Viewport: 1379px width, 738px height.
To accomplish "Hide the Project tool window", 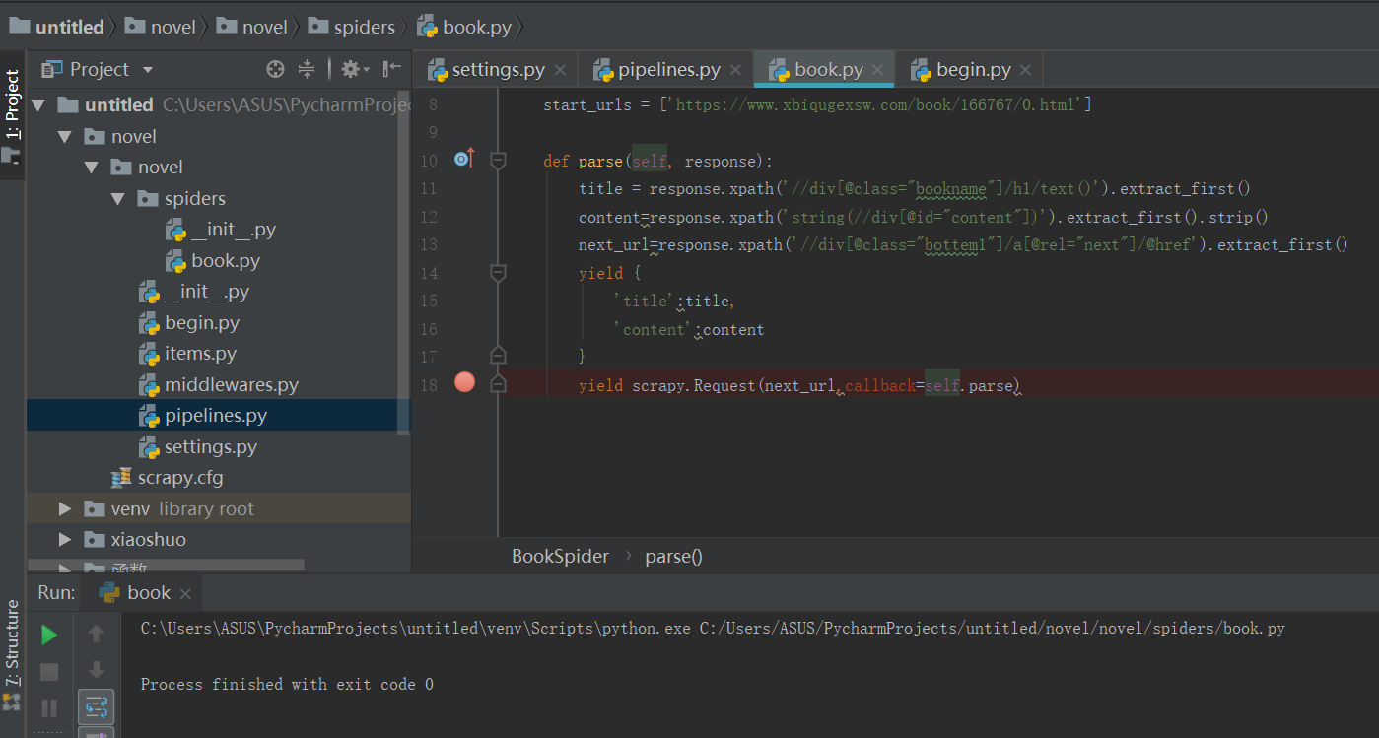I will coord(392,69).
